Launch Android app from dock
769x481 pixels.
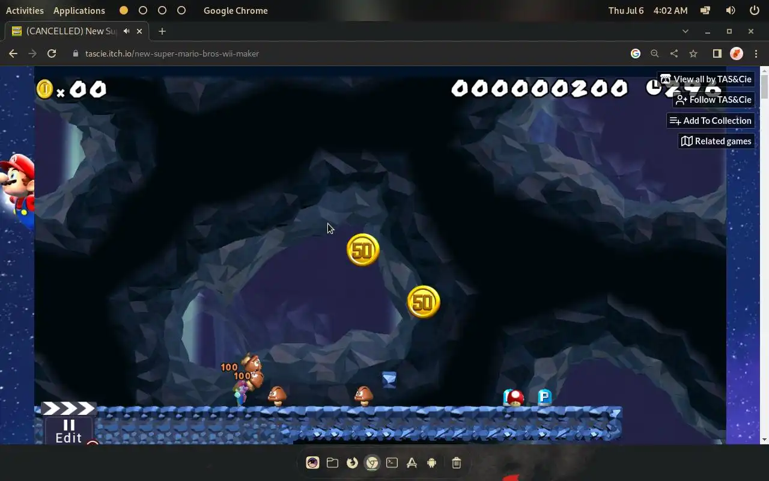pyautogui.click(x=431, y=462)
